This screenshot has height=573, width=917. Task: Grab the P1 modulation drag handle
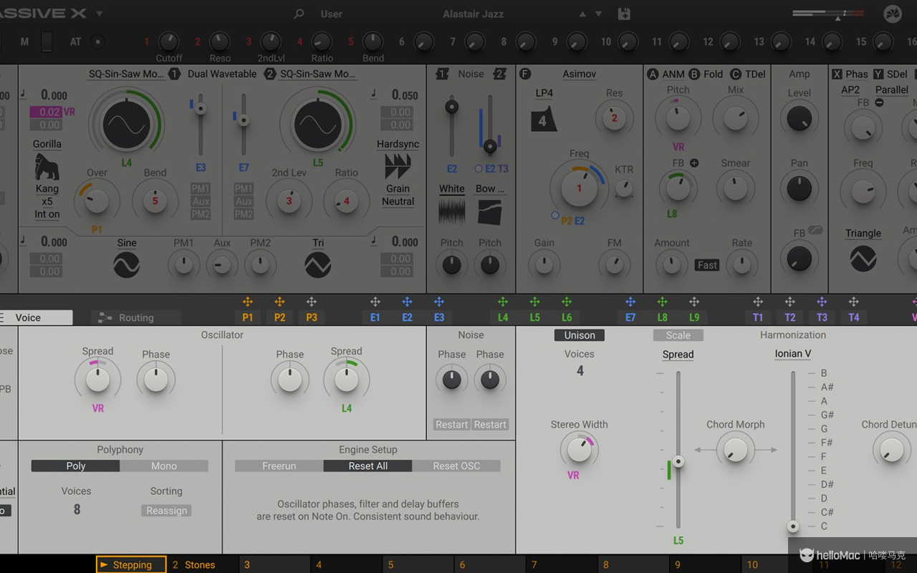pos(248,302)
